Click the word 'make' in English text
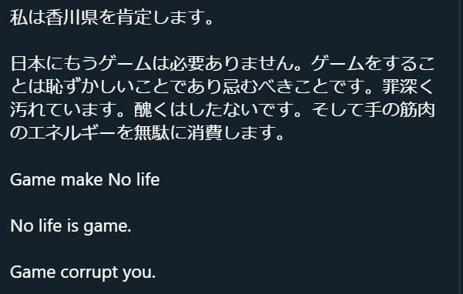 [82, 179]
